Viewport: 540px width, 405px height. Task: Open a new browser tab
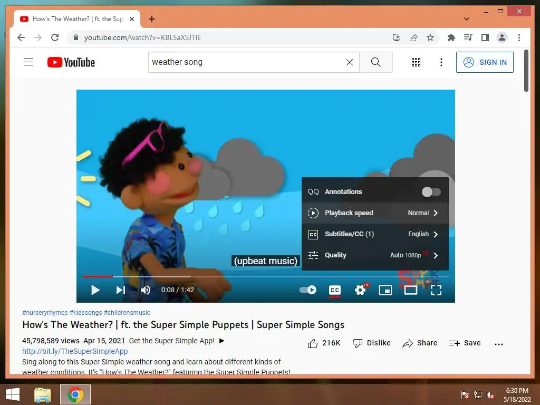tap(151, 19)
